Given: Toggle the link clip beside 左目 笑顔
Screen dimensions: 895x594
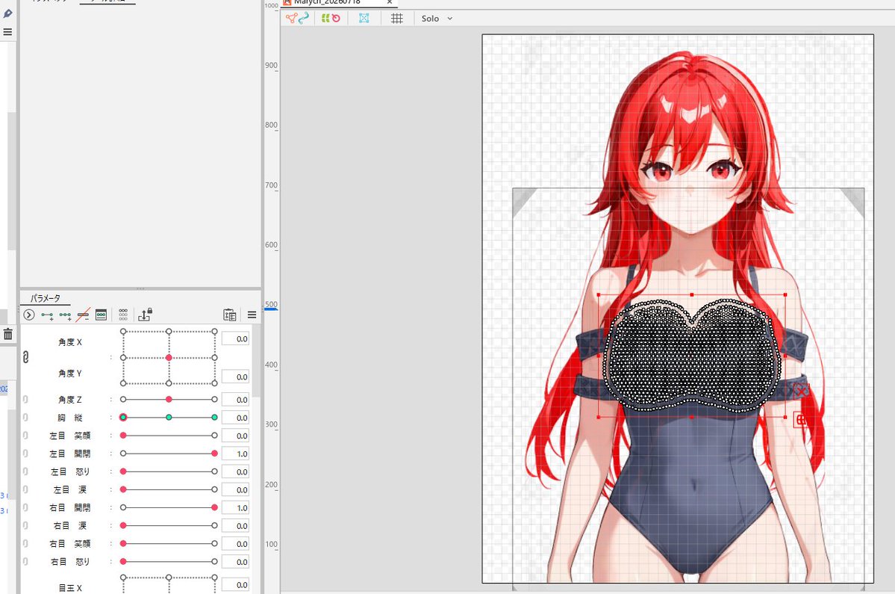Looking at the screenshot, I should [25, 435].
